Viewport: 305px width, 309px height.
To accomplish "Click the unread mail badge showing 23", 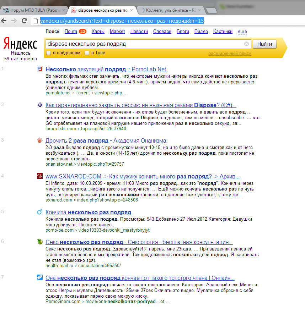I will point(83,31).
